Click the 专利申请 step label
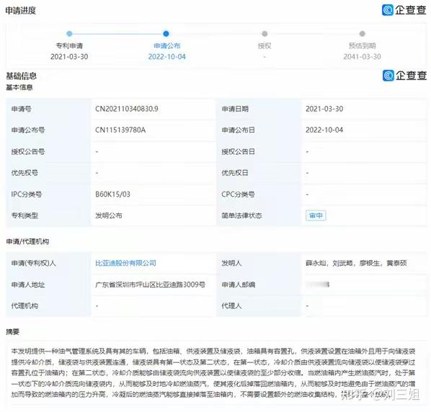Image resolution: width=431 pixels, height=412 pixels. coord(69,45)
